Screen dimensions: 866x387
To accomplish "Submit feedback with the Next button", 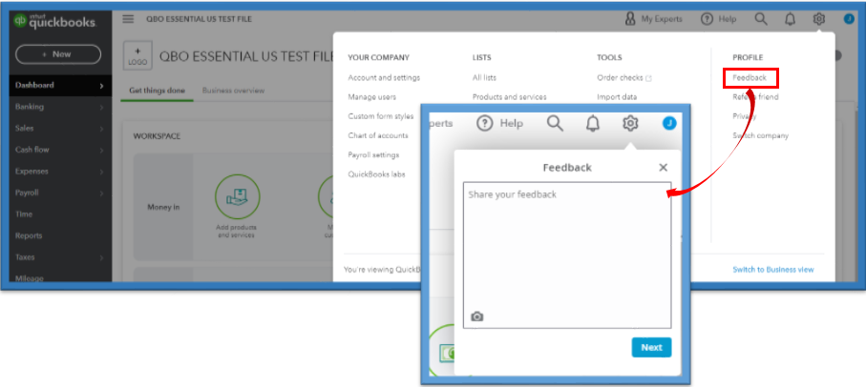I will pyautogui.click(x=652, y=347).
